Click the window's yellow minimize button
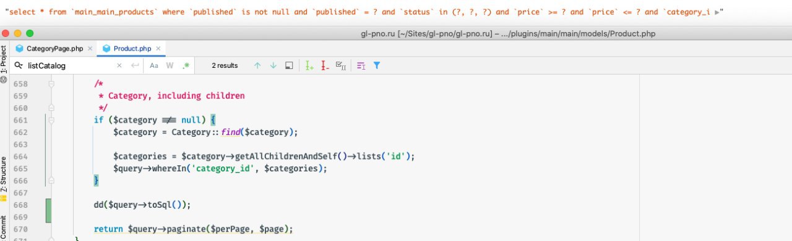 [x=18, y=33]
